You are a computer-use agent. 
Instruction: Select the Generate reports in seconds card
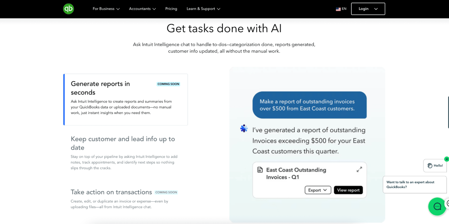tap(126, 99)
